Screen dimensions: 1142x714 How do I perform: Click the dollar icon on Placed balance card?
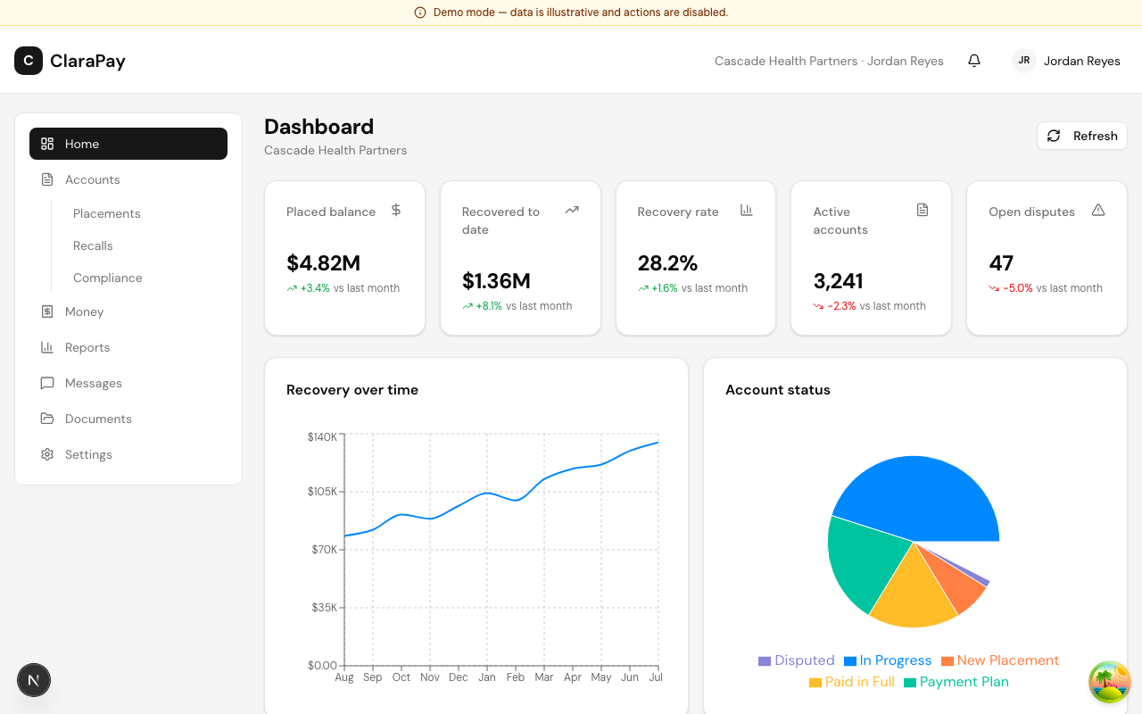click(x=396, y=210)
